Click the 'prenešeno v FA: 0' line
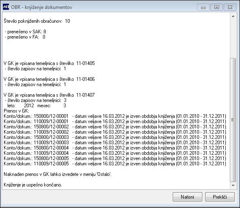This screenshot has width=240, height=208. pyautogui.click(x=25, y=37)
